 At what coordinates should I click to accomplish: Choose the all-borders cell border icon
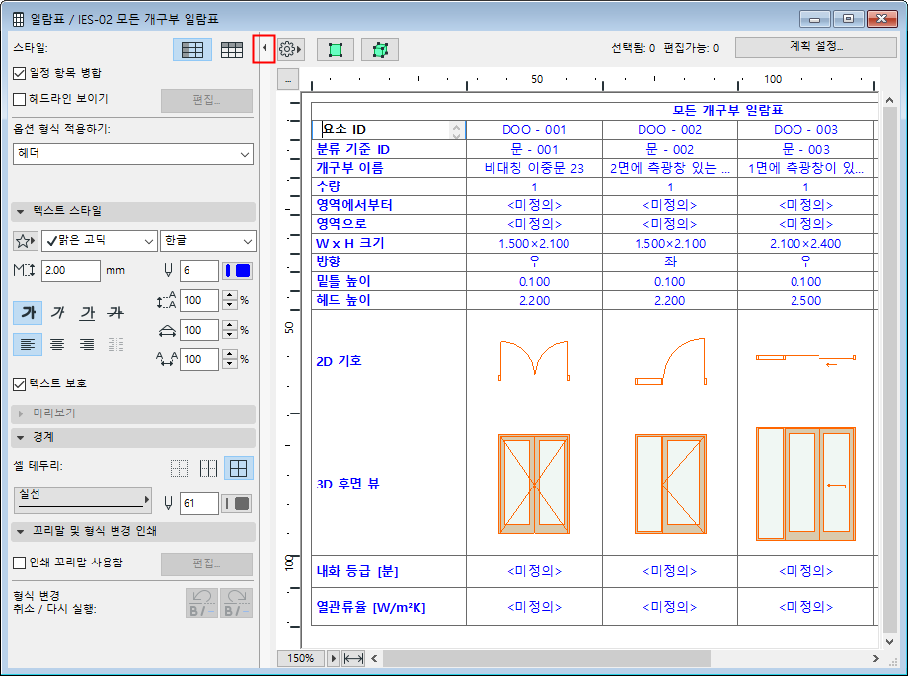tap(237, 468)
